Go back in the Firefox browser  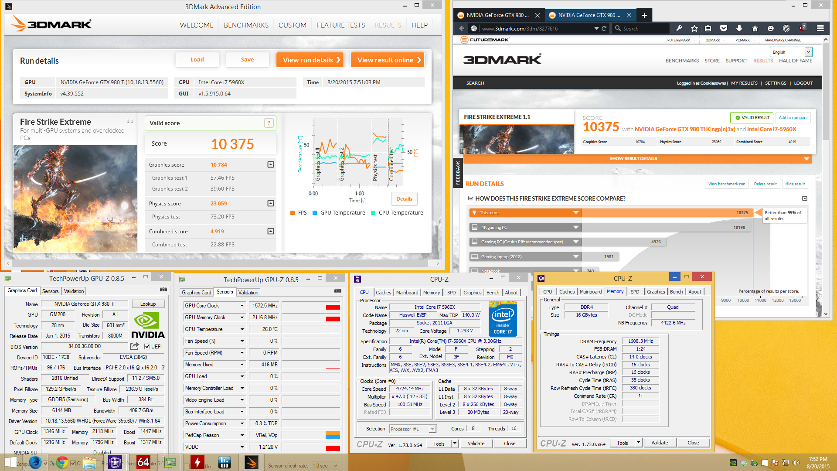point(462,28)
